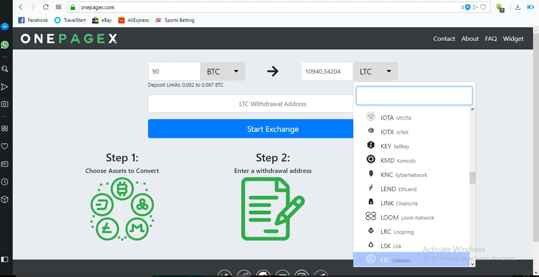Viewport: 539px width, 277px height.
Task: Open WhatsApp in the Opera sidebar
Action: [5, 44]
